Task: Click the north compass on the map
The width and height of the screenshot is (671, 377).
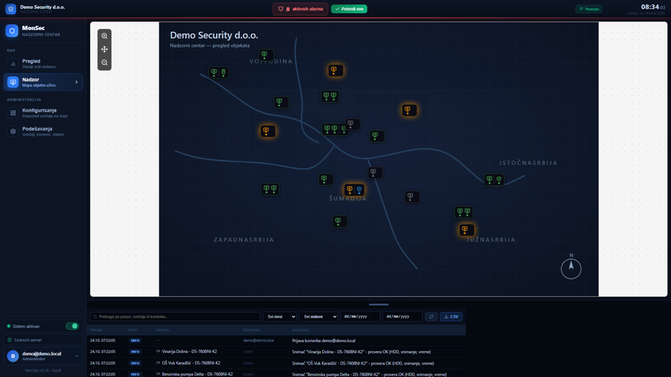Action: 571,268
